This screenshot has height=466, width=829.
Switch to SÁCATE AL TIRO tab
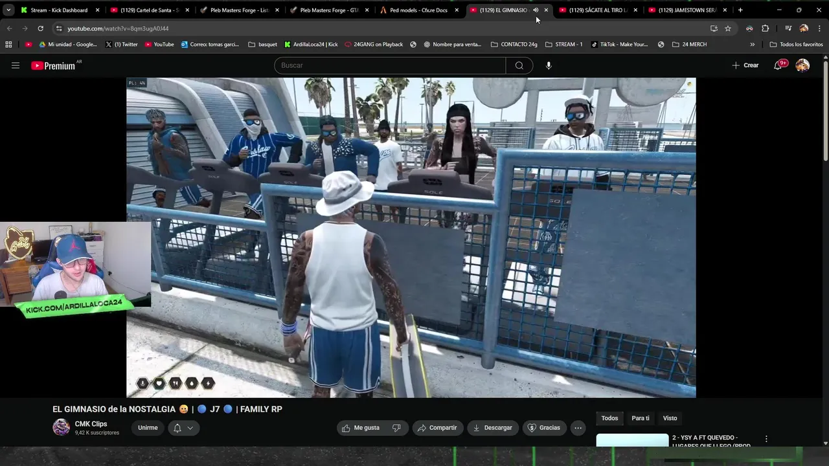pos(598,10)
